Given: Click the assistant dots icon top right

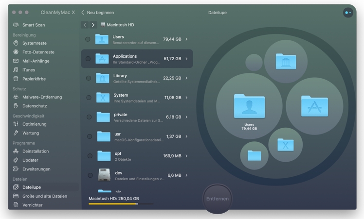Looking at the screenshot, I should point(347,13).
